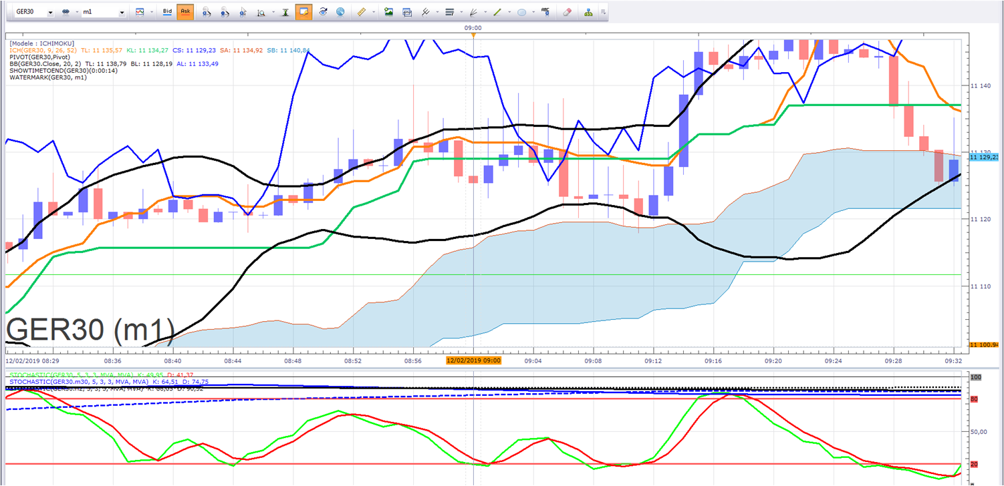Select the horizontal lines drawing tool
1004x486 pixels.
(449, 12)
